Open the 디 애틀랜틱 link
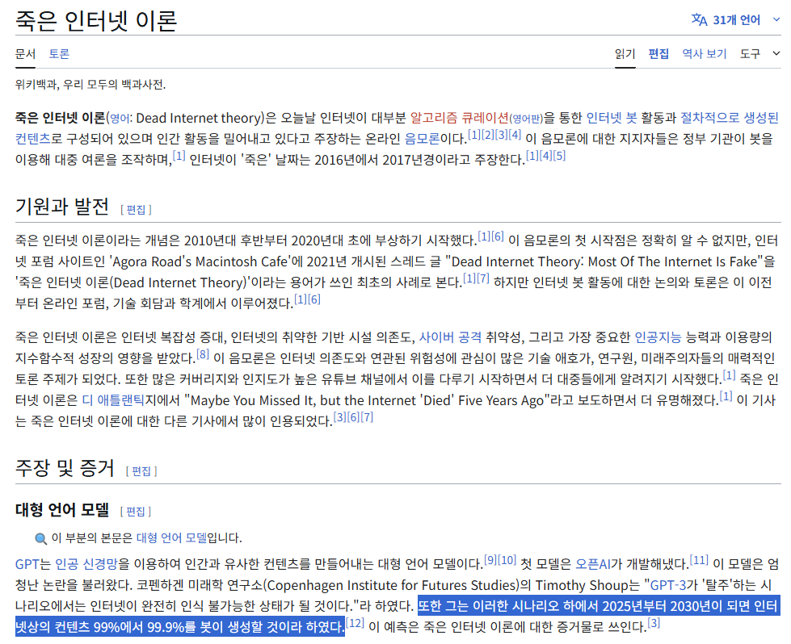Image resolution: width=791 pixels, height=644 pixels. tap(113, 400)
